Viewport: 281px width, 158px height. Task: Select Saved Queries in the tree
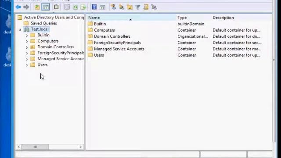point(44,23)
